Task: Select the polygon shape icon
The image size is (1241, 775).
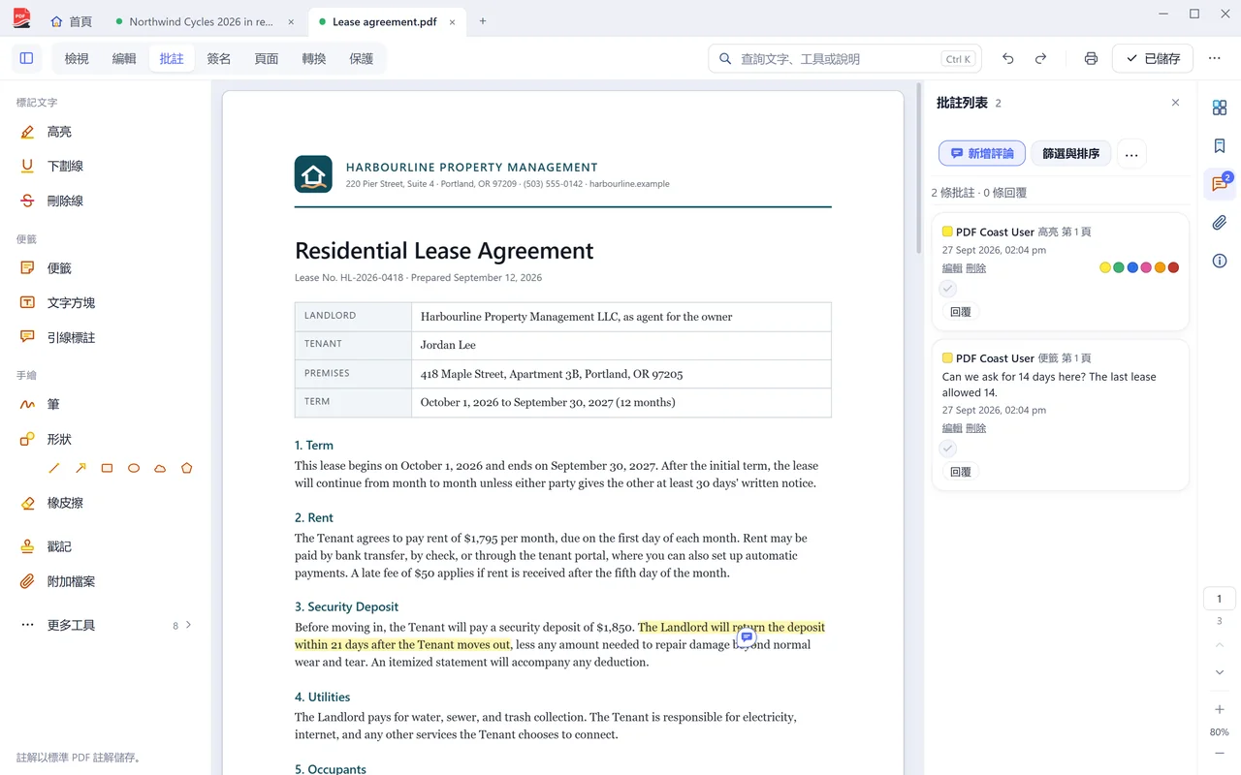Action: coord(187,468)
